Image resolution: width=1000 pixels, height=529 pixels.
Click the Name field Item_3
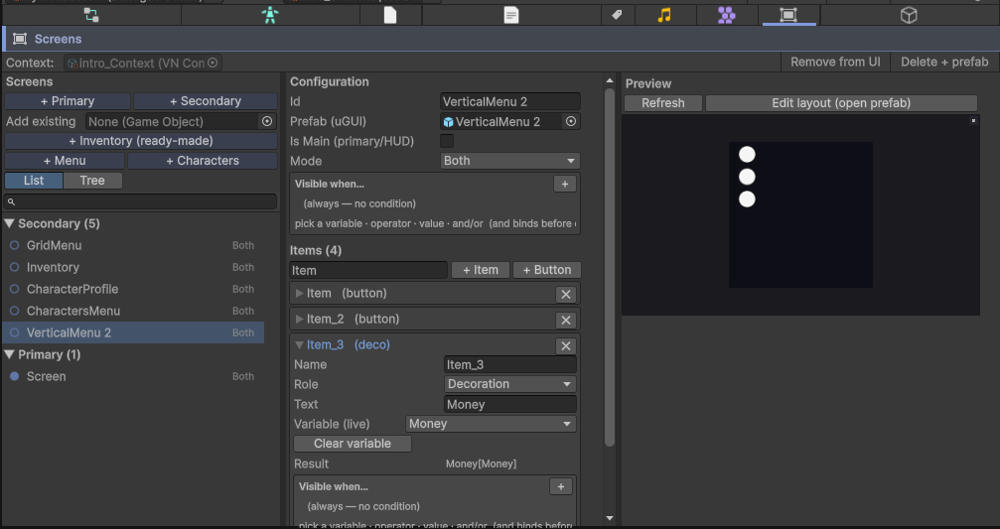click(x=510, y=364)
